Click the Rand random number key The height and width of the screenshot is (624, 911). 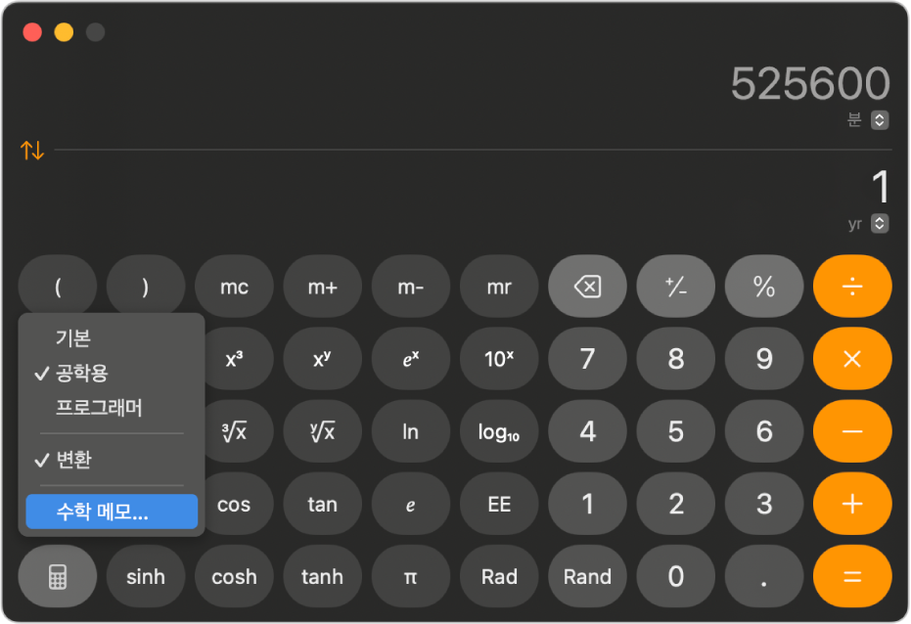[587, 576]
